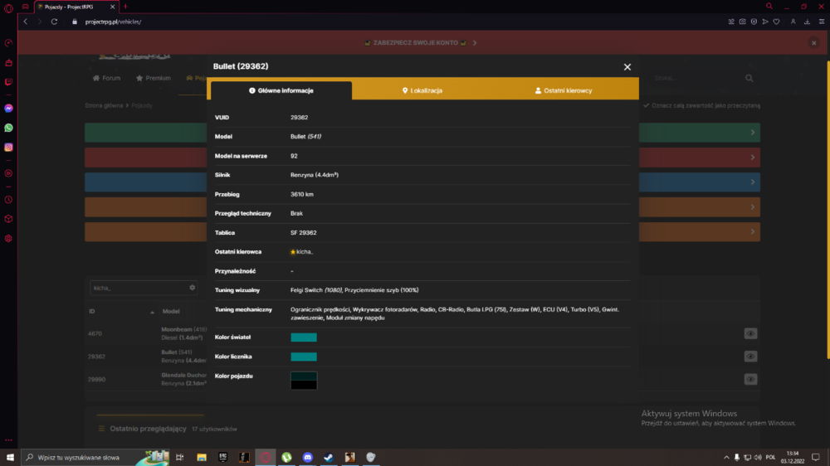
Task: Click the page vertical scrollbar
Action: click(x=828, y=210)
